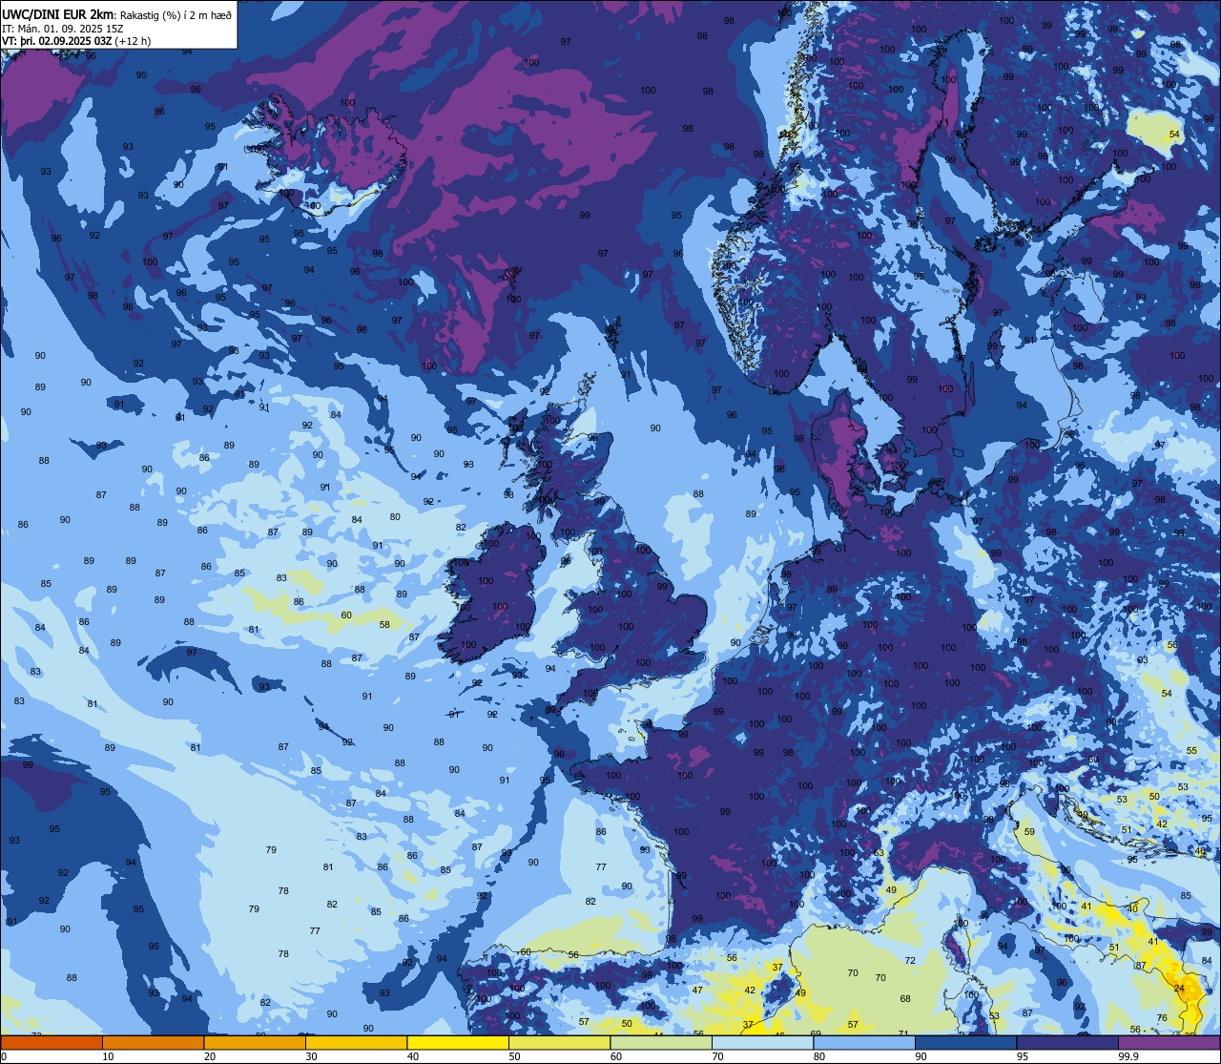
Task: Click the '30' legend scale label
Action: tap(311, 1056)
